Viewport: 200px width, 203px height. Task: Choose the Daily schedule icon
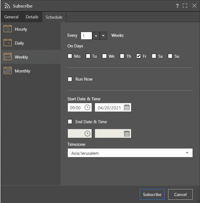pyautogui.click(x=8, y=42)
